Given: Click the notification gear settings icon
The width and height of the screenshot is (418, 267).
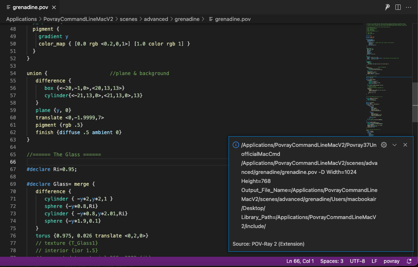Looking at the screenshot, I should (x=384, y=145).
